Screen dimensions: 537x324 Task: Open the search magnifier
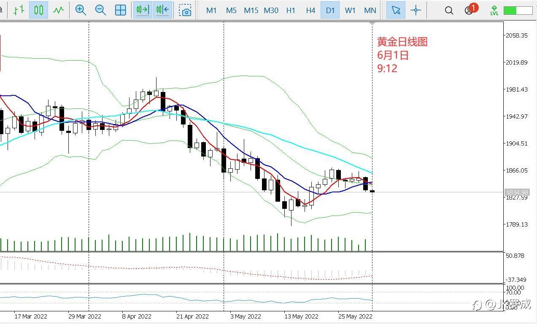tap(449, 10)
